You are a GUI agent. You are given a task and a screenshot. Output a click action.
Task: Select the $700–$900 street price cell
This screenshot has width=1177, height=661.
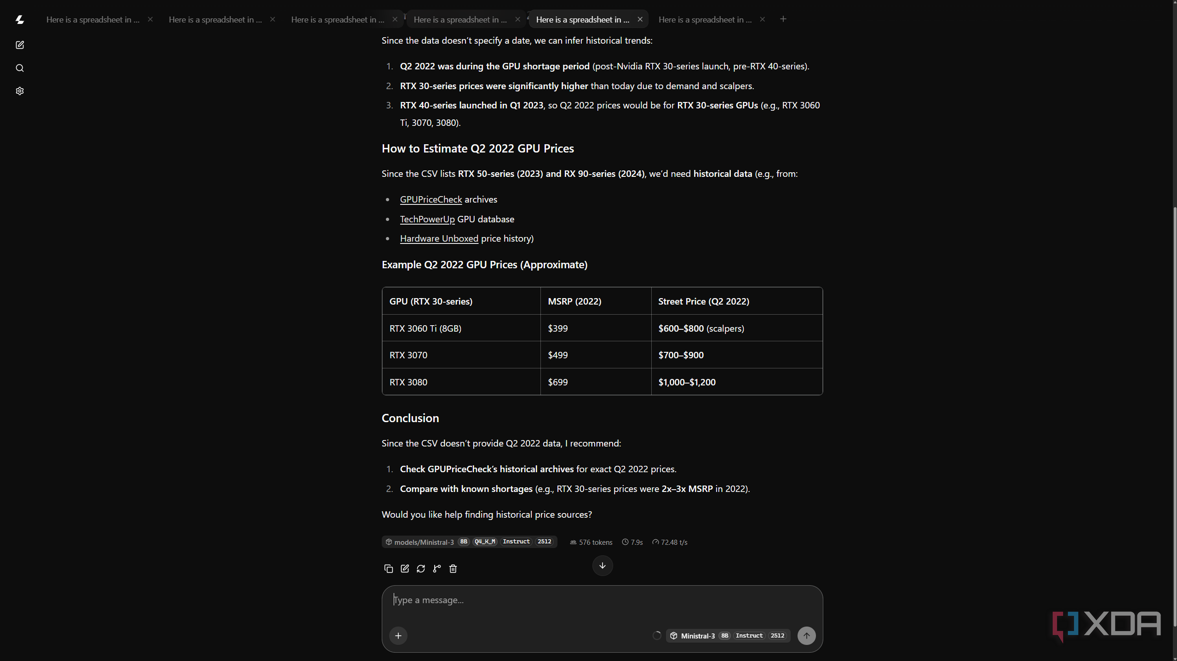pos(736,355)
